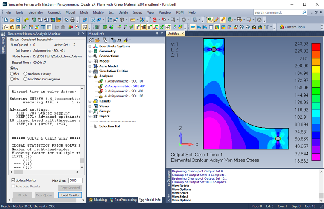The height and width of the screenshot is (209, 324).
Task: Click the Measure ruler icon
Action: pyautogui.click(x=133, y=20)
